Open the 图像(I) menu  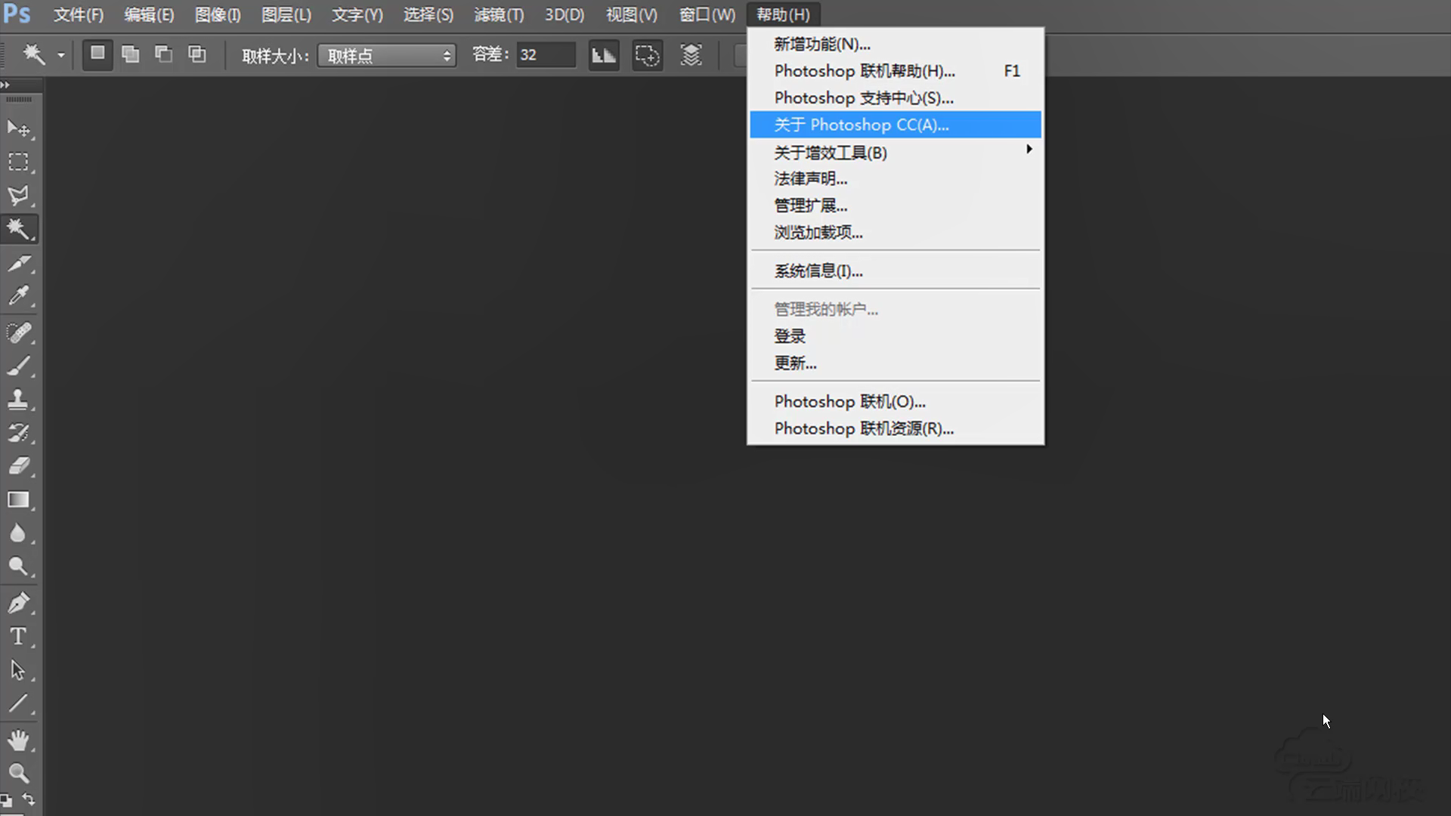(x=218, y=14)
